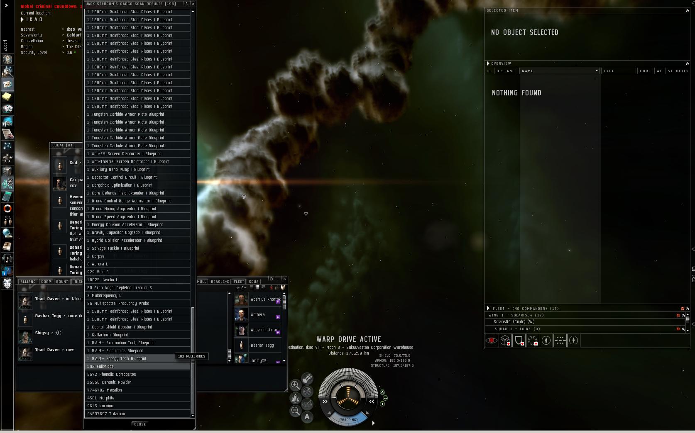695x433 pixels.
Task: Select the 102 Fullerides cargo row
Action: (x=138, y=367)
